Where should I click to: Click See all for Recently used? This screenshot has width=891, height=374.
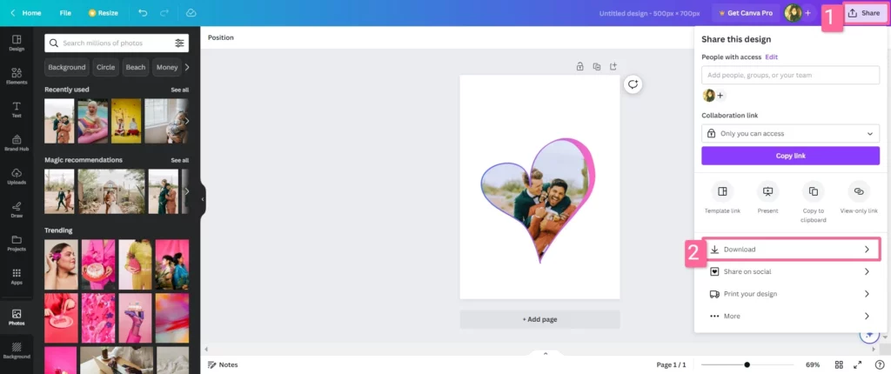[179, 90]
